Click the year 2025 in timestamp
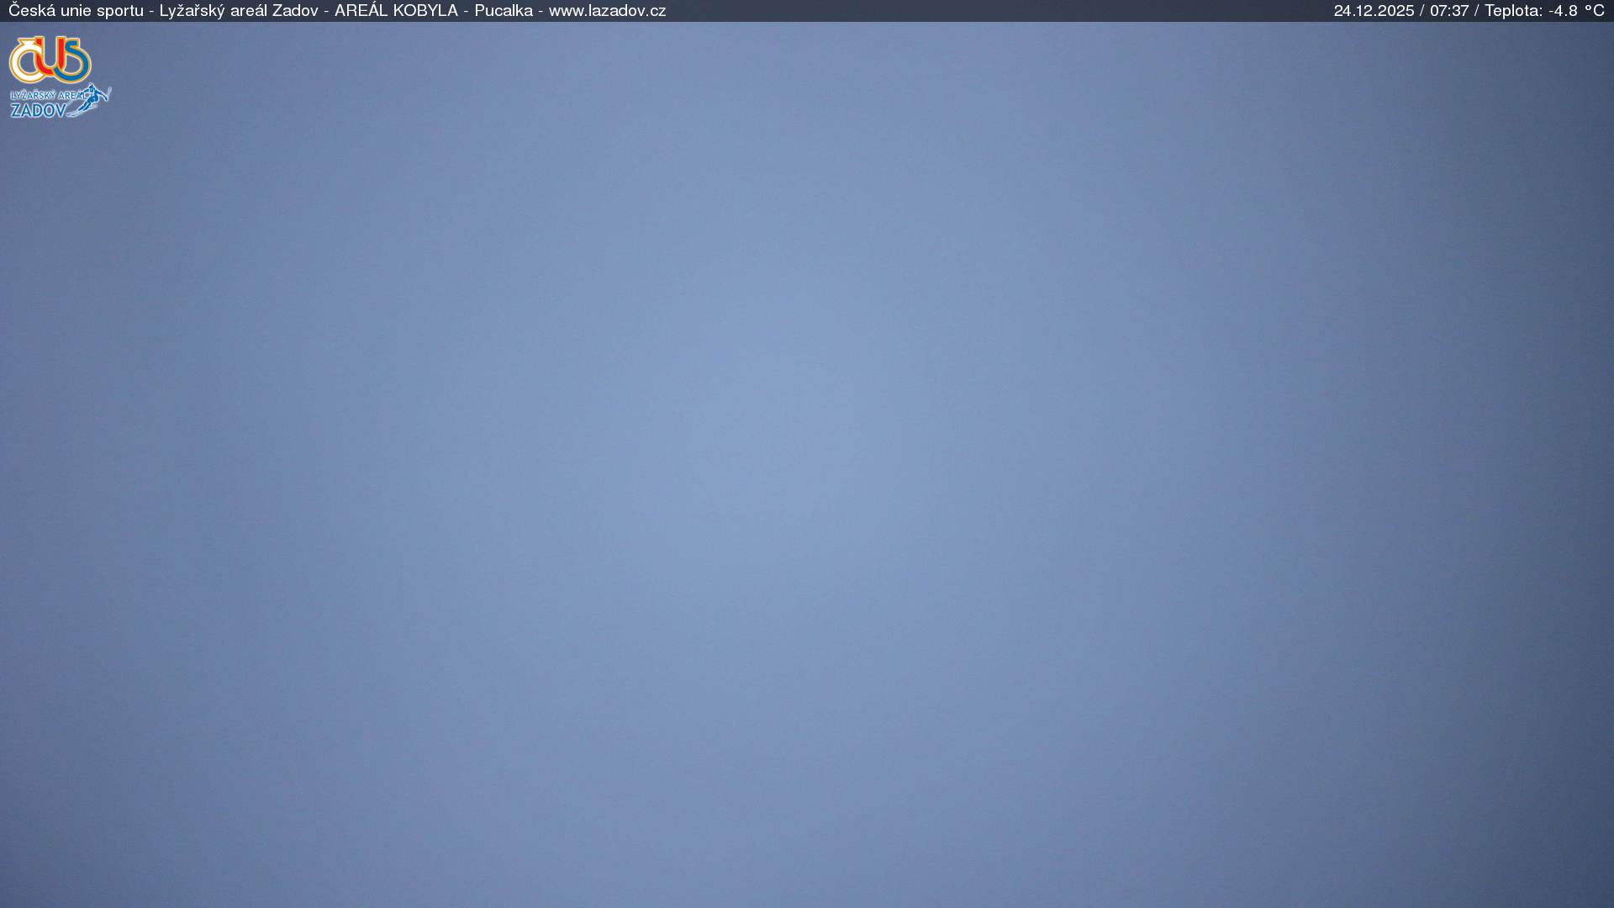The image size is (1614, 908). click(1395, 11)
